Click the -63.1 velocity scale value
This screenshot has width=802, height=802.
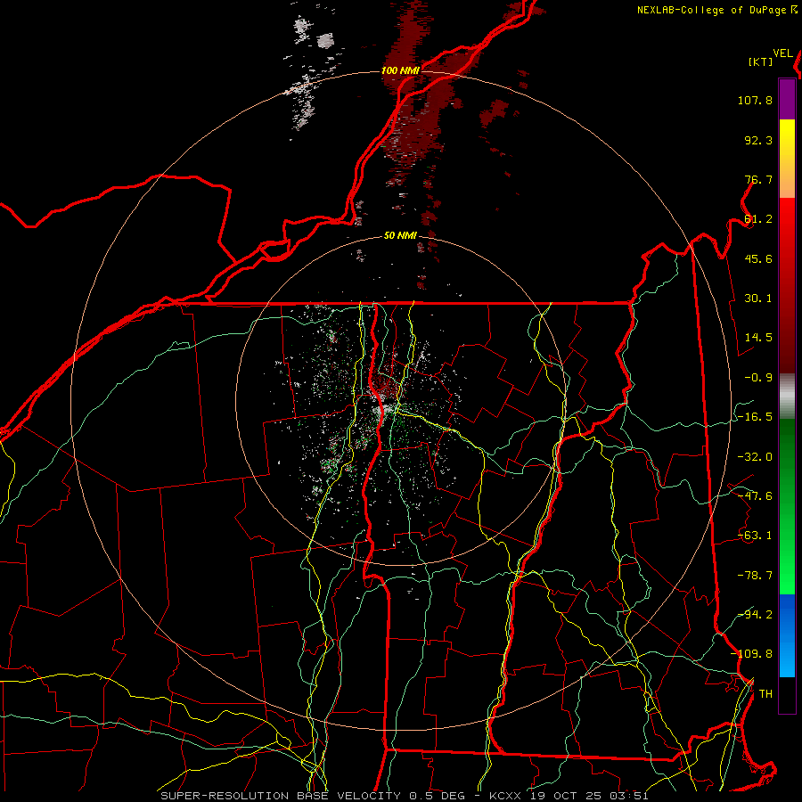coord(755,536)
